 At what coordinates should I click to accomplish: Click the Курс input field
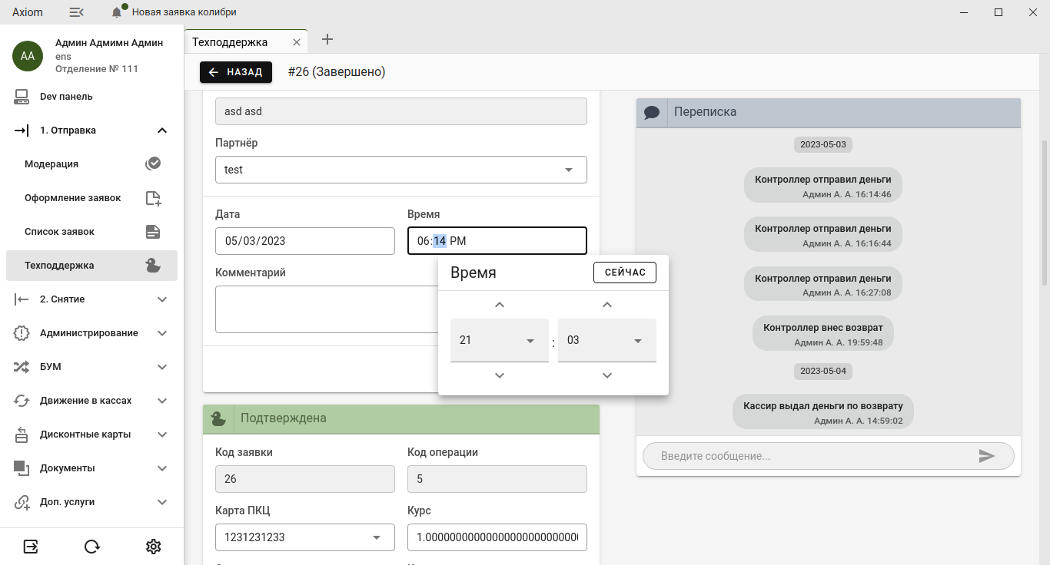click(497, 537)
